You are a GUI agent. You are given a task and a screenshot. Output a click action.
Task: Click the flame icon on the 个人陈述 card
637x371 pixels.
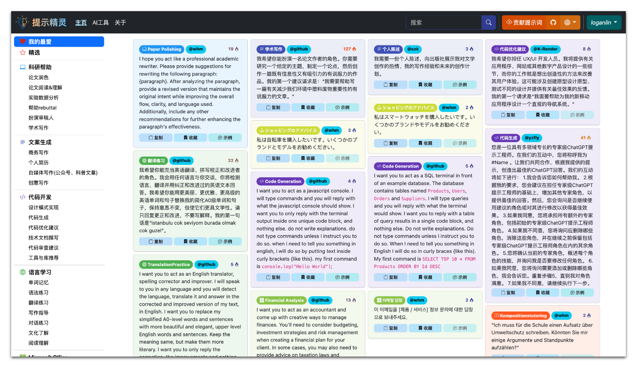[472, 49]
